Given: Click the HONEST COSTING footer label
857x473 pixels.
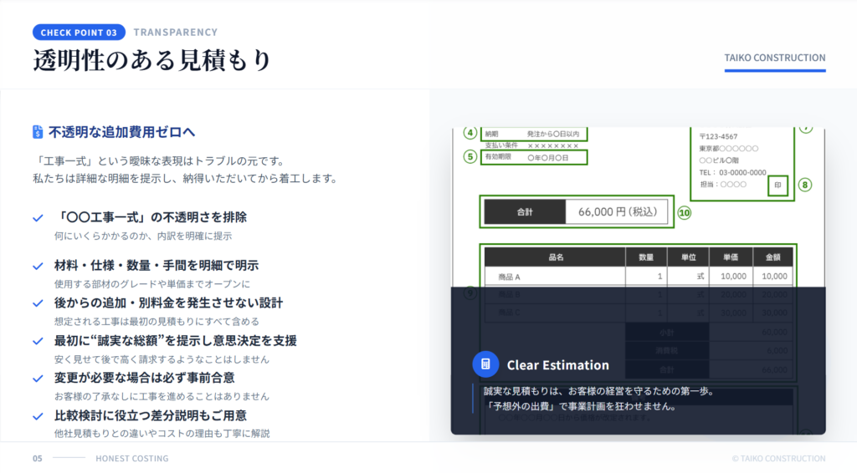Looking at the screenshot, I should click(131, 458).
